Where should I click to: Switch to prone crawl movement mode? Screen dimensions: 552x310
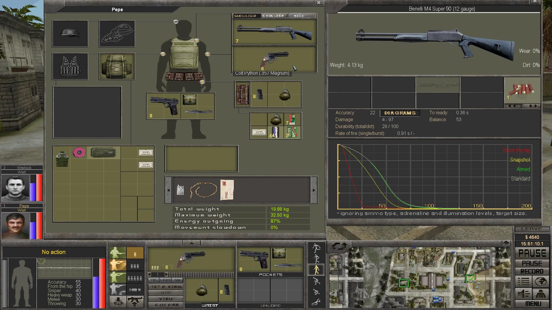[x=316, y=302]
